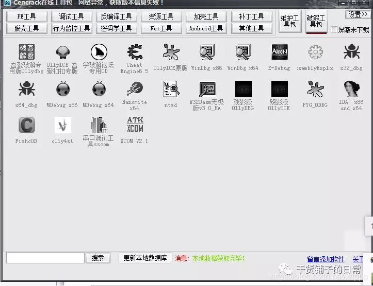Select Android工具 category
The width and height of the screenshot is (373, 286).
pyautogui.click(x=206, y=28)
